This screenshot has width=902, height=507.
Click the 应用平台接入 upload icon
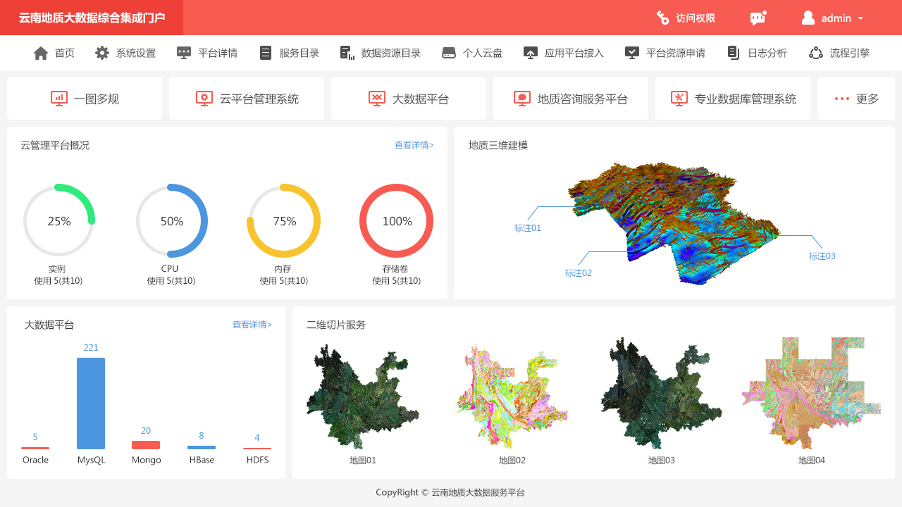click(531, 53)
